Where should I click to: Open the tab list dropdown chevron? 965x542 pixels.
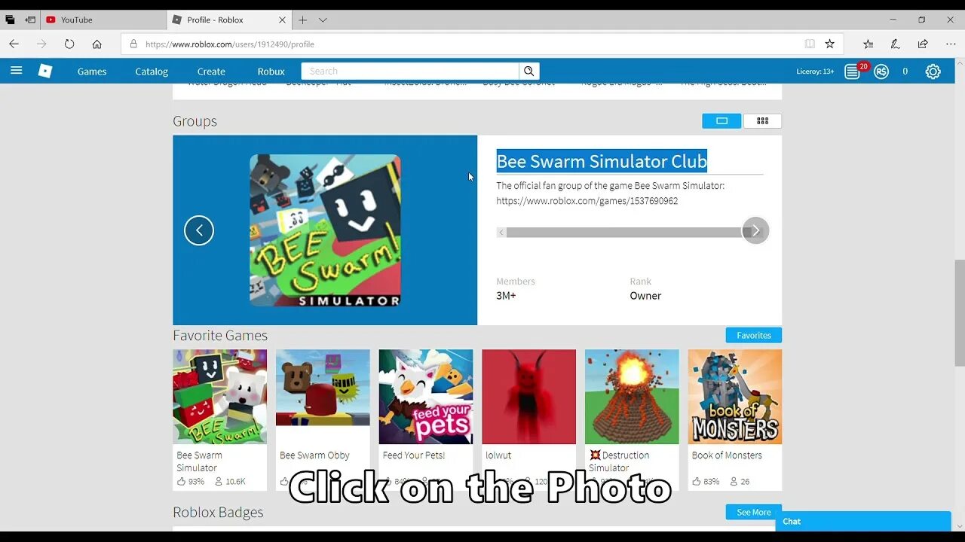coord(323,20)
